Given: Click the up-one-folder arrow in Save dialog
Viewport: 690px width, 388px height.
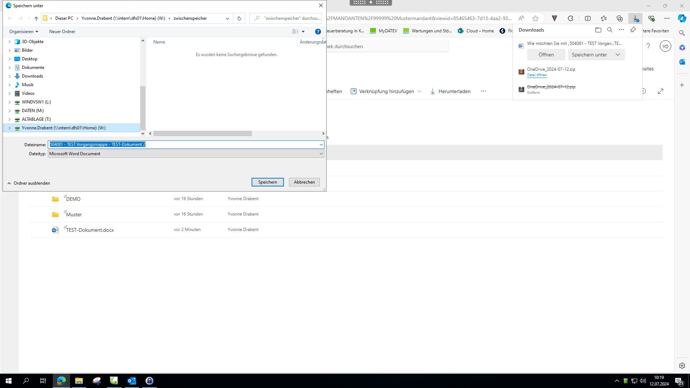Looking at the screenshot, I should point(36,18).
